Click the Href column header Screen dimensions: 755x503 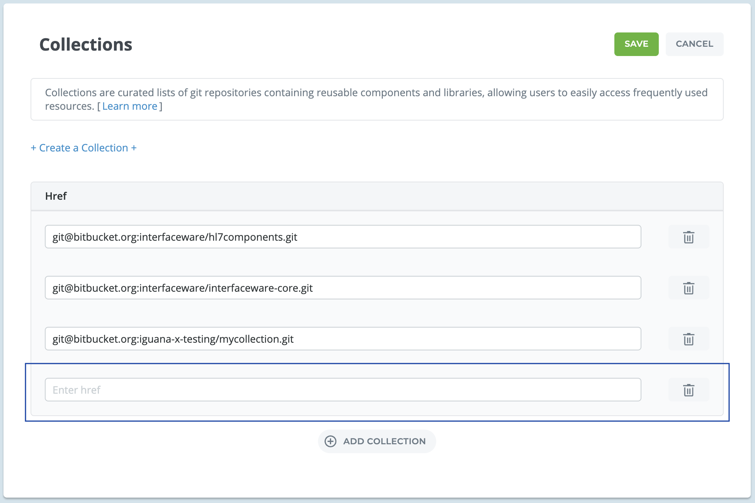[56, 196]
